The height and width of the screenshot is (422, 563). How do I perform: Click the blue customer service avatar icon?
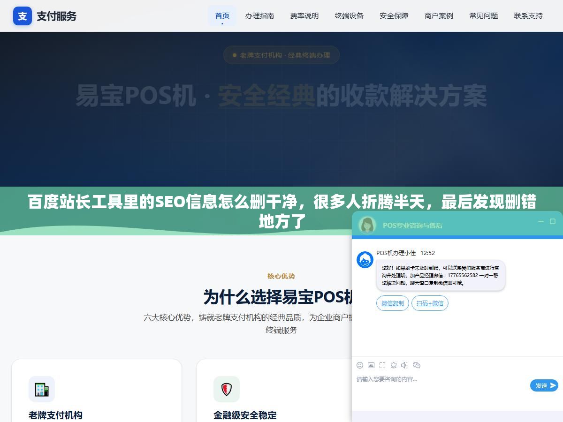pos(365,260)
